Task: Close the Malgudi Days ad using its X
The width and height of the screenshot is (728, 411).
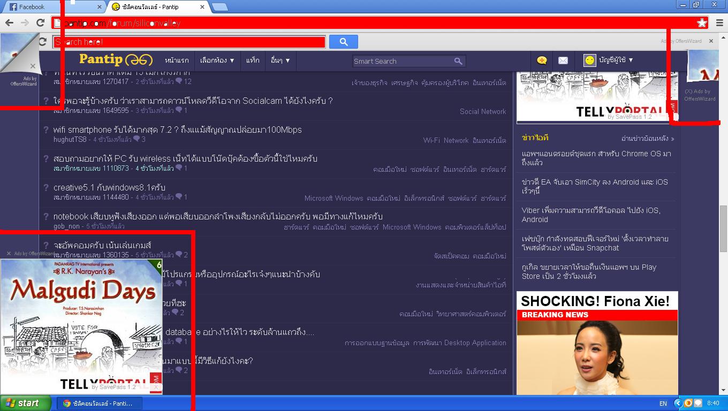Action: (9, 254)
